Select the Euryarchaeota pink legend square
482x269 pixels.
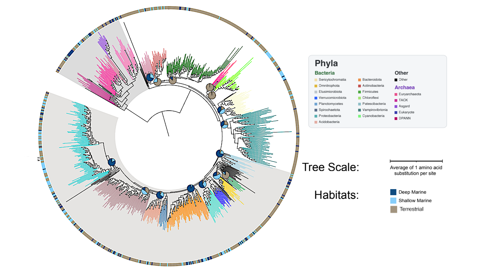point(396,94)
